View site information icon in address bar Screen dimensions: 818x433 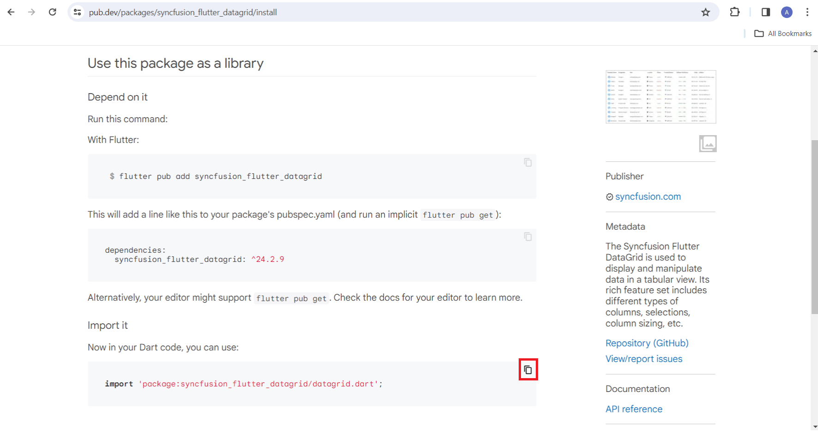[x=78, y=12]
